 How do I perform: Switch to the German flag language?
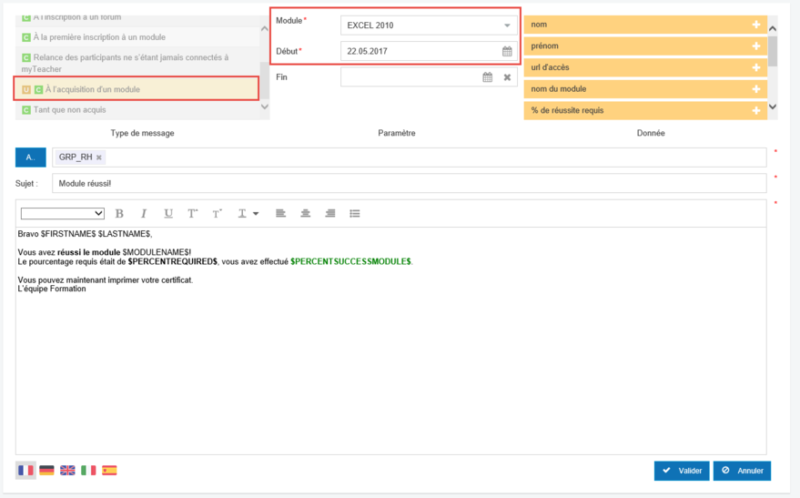point(46,471)
